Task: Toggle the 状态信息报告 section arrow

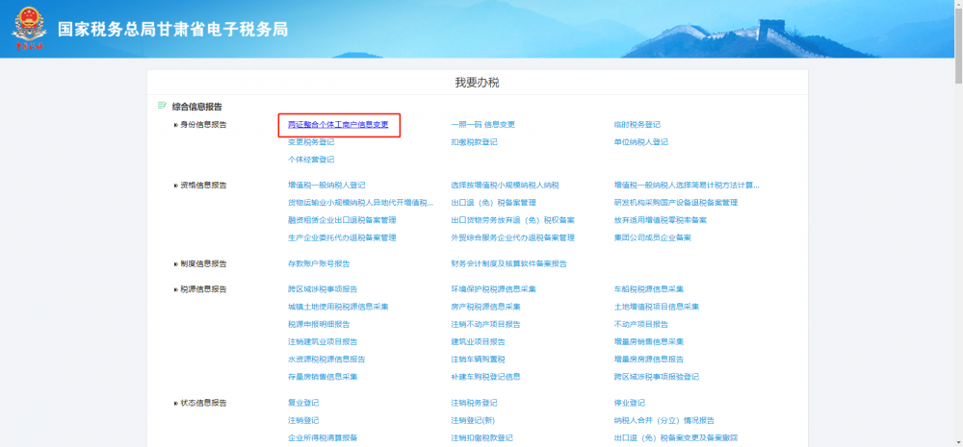Action: (176, 403)
